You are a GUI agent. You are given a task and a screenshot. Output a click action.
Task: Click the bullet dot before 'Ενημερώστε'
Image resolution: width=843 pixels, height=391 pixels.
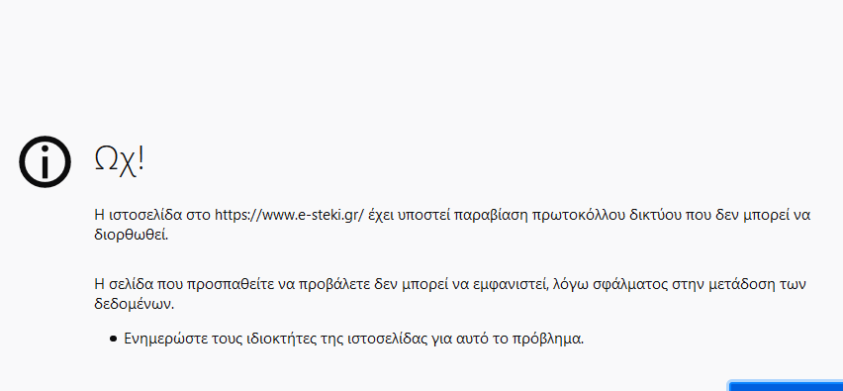click(113, 340)
